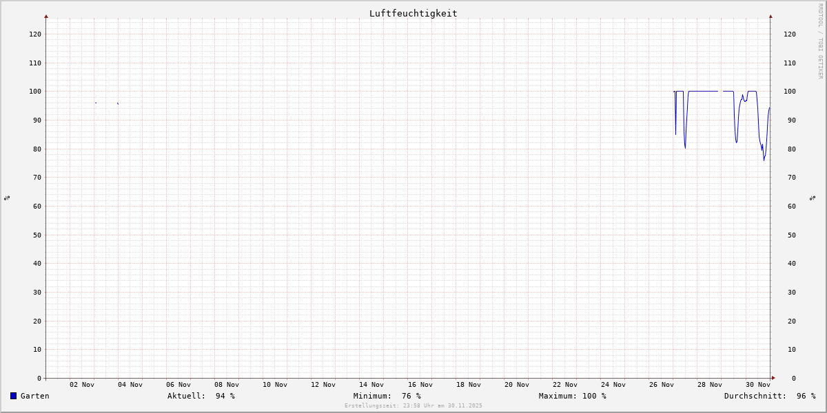Viewport: 827px width, 413px height.
Task: Click the red arrow atop left axis
Action: (x=46, y=16)
